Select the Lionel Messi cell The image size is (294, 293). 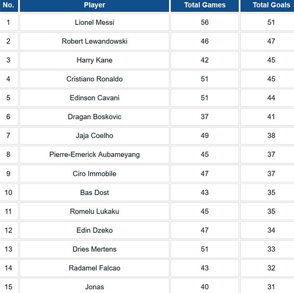pos(94,23)
